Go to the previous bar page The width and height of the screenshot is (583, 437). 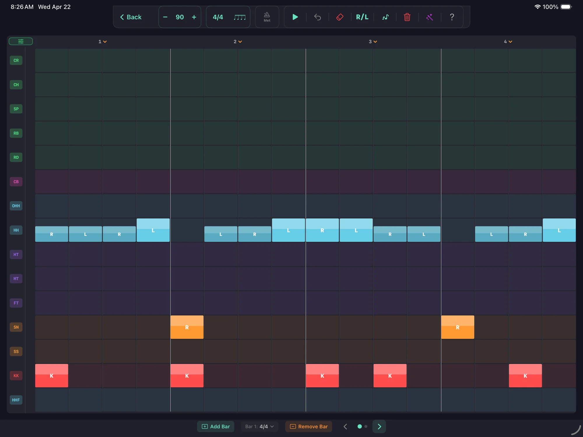(345, 427)
